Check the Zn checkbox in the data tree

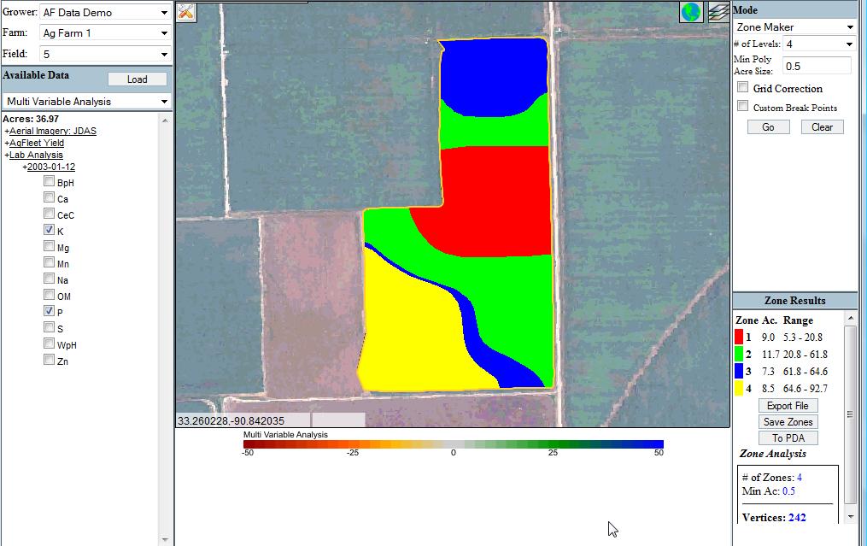click(49, 360)
